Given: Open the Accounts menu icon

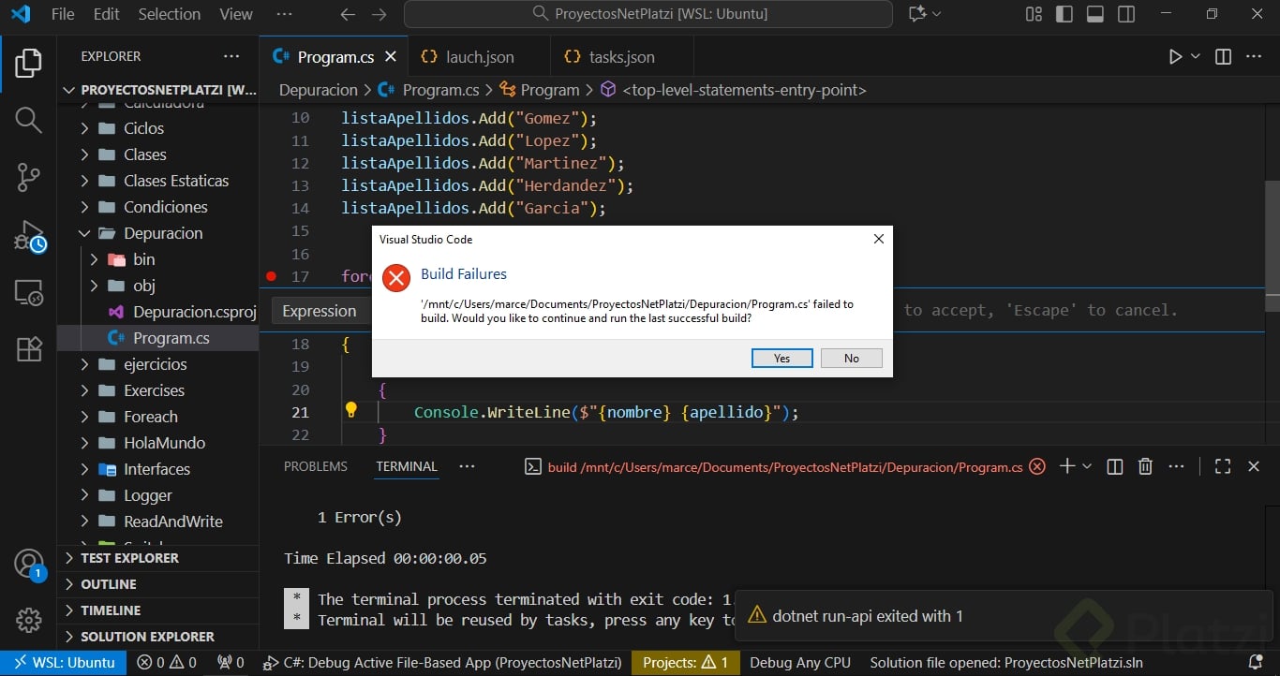Looking at the screenshot, I should (x=28, y=565).
